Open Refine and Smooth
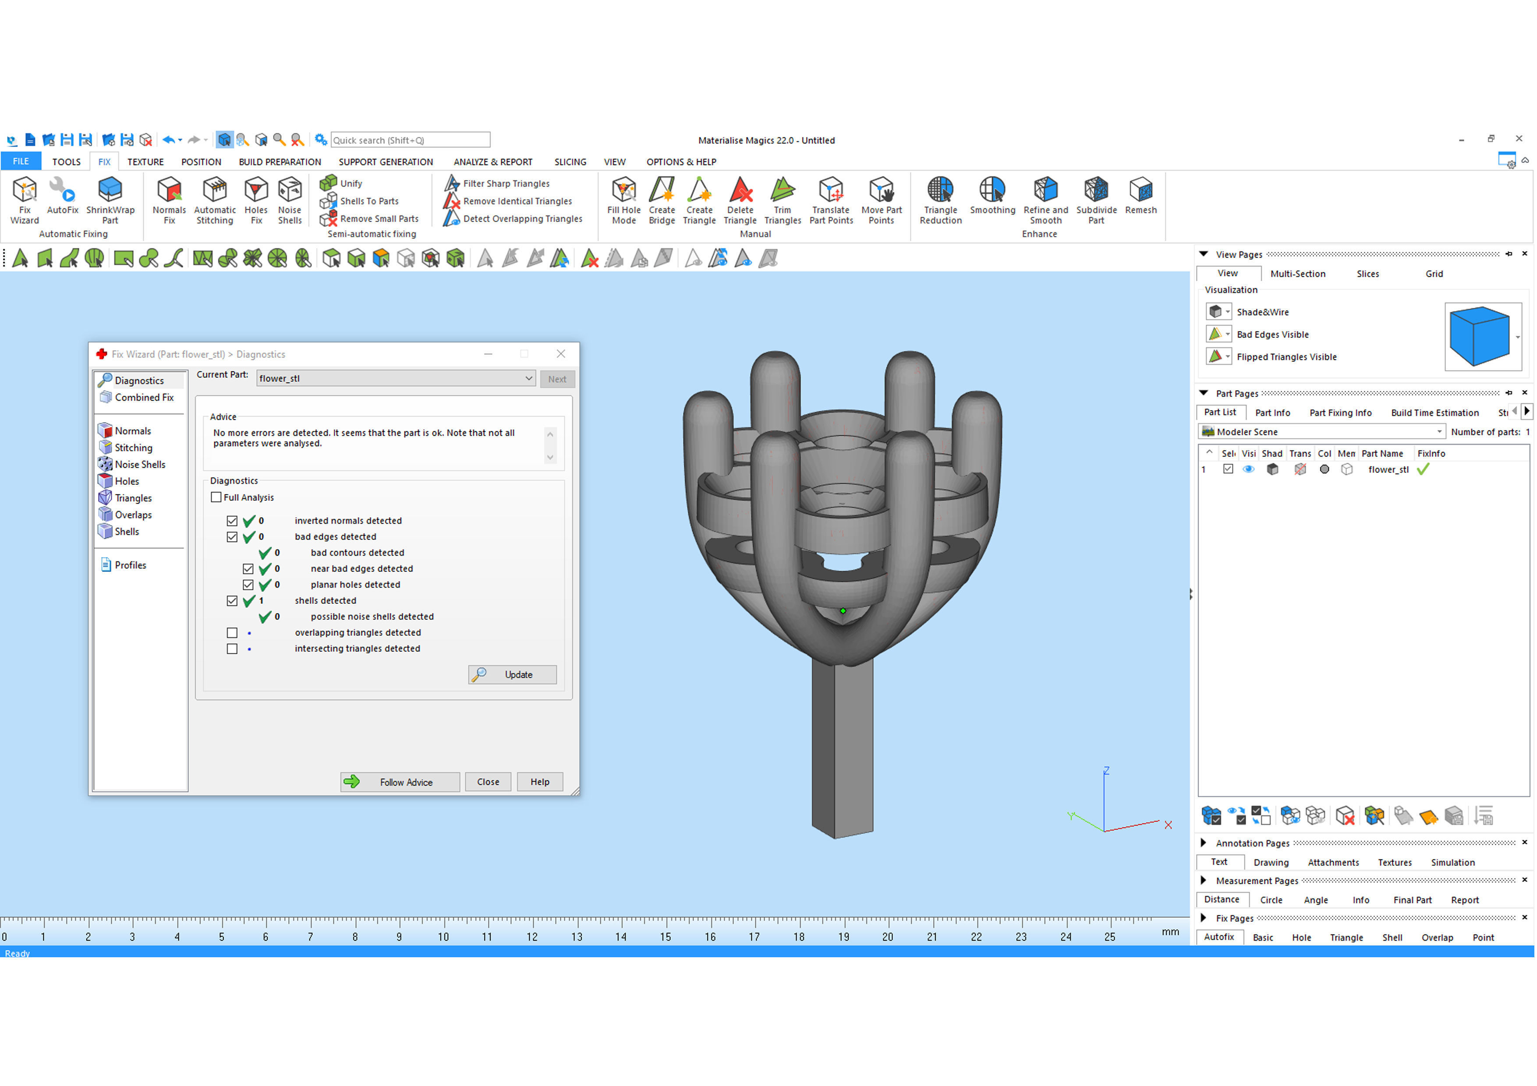 coord(1046,200)
